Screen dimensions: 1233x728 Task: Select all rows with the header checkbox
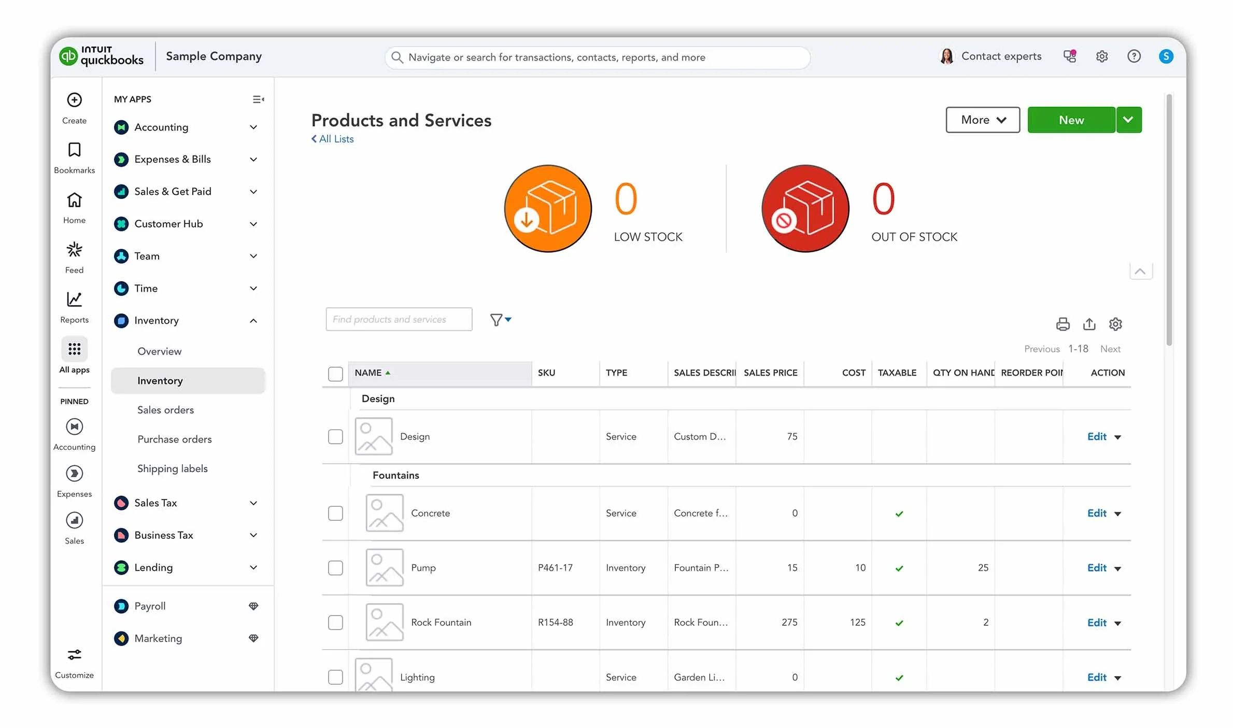335,373
